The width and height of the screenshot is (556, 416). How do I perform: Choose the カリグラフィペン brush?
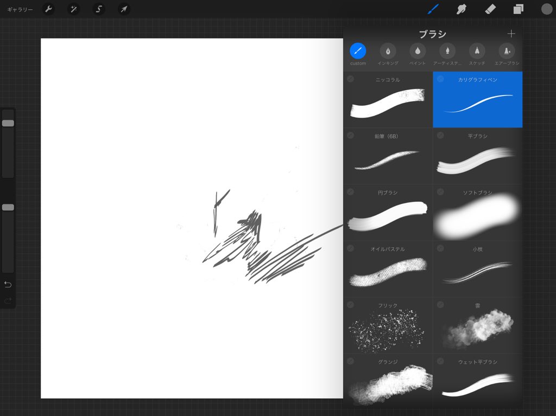pos(478,100)
